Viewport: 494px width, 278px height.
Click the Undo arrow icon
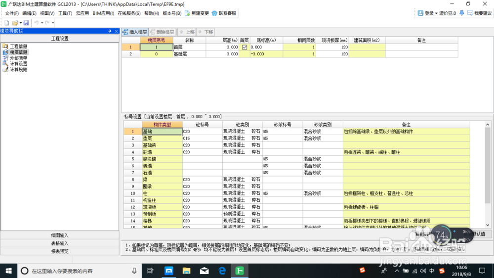point(37,23)
